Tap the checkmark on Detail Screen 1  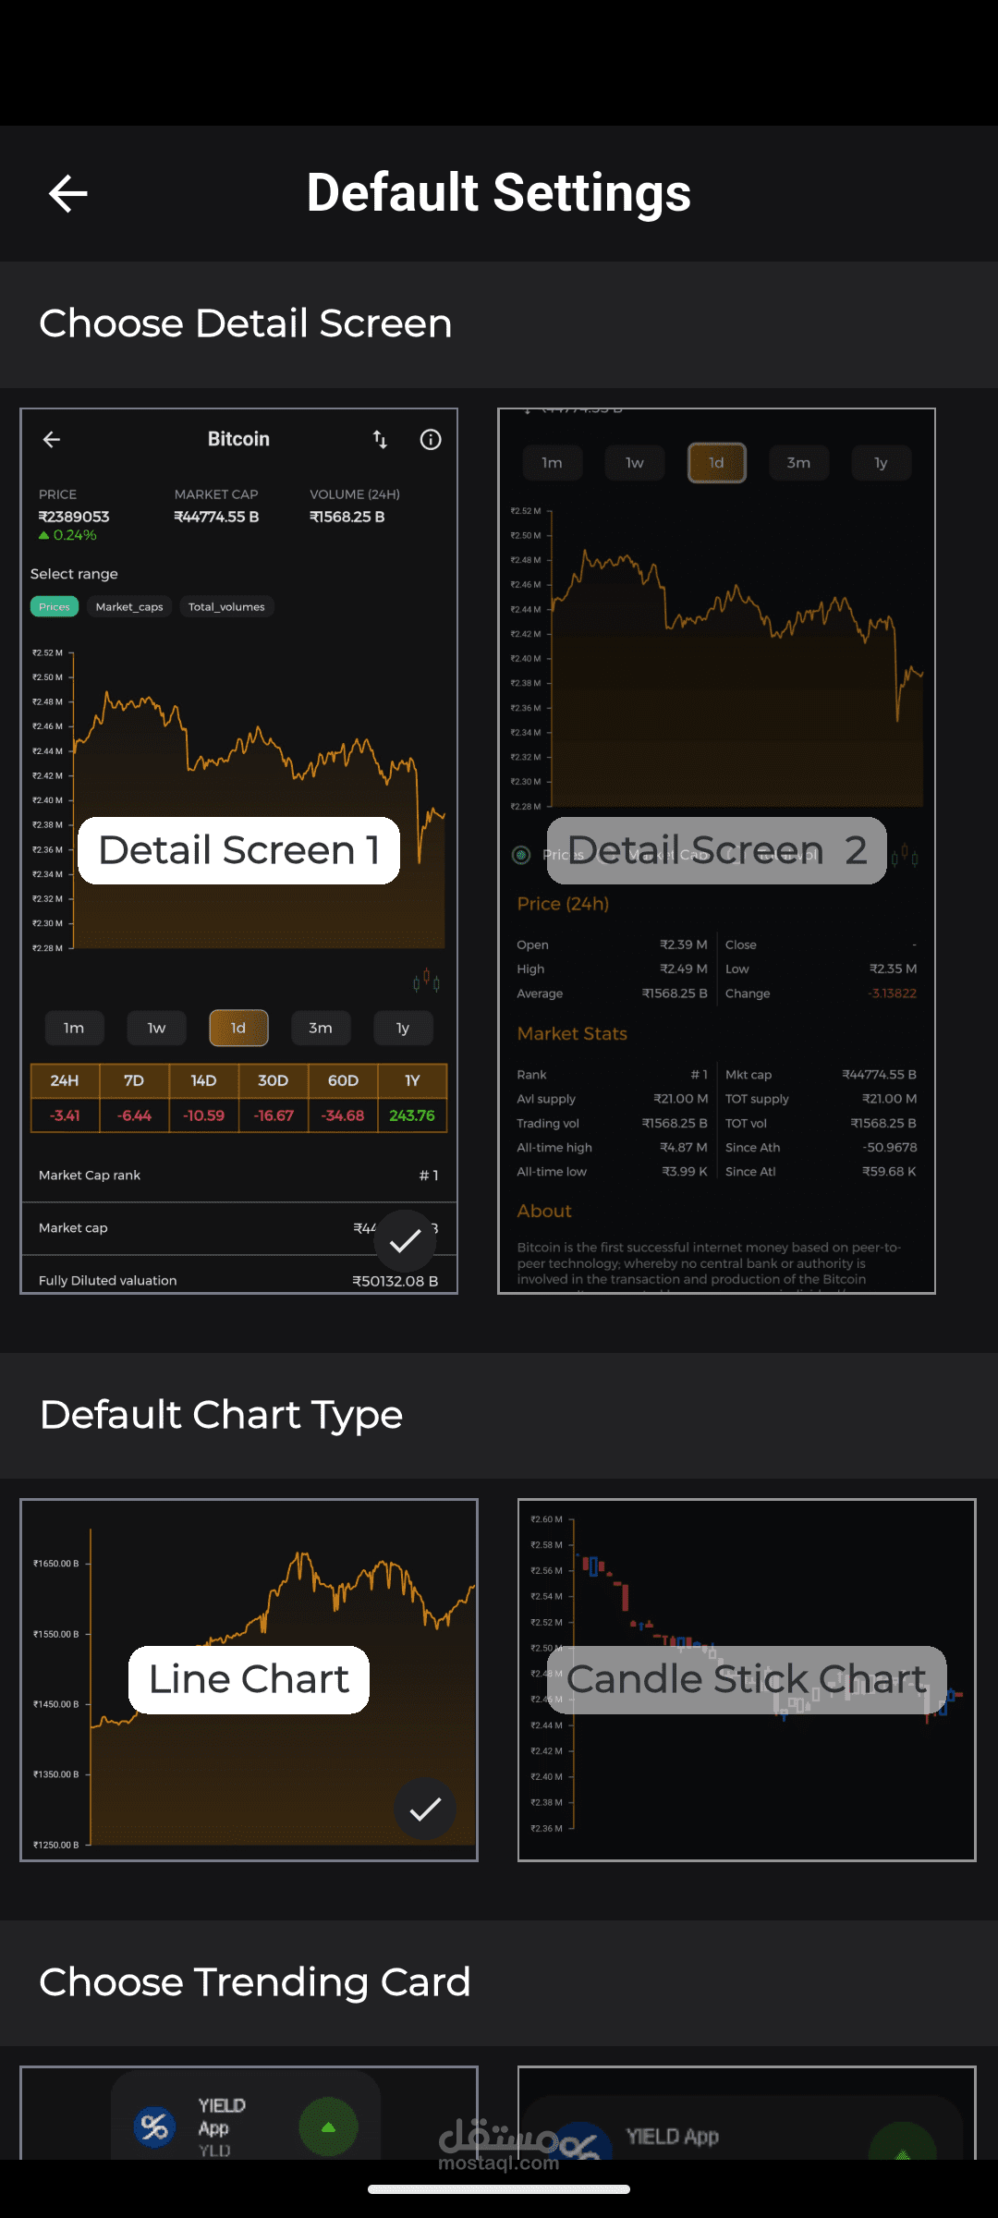click(x=405, y=1241)
